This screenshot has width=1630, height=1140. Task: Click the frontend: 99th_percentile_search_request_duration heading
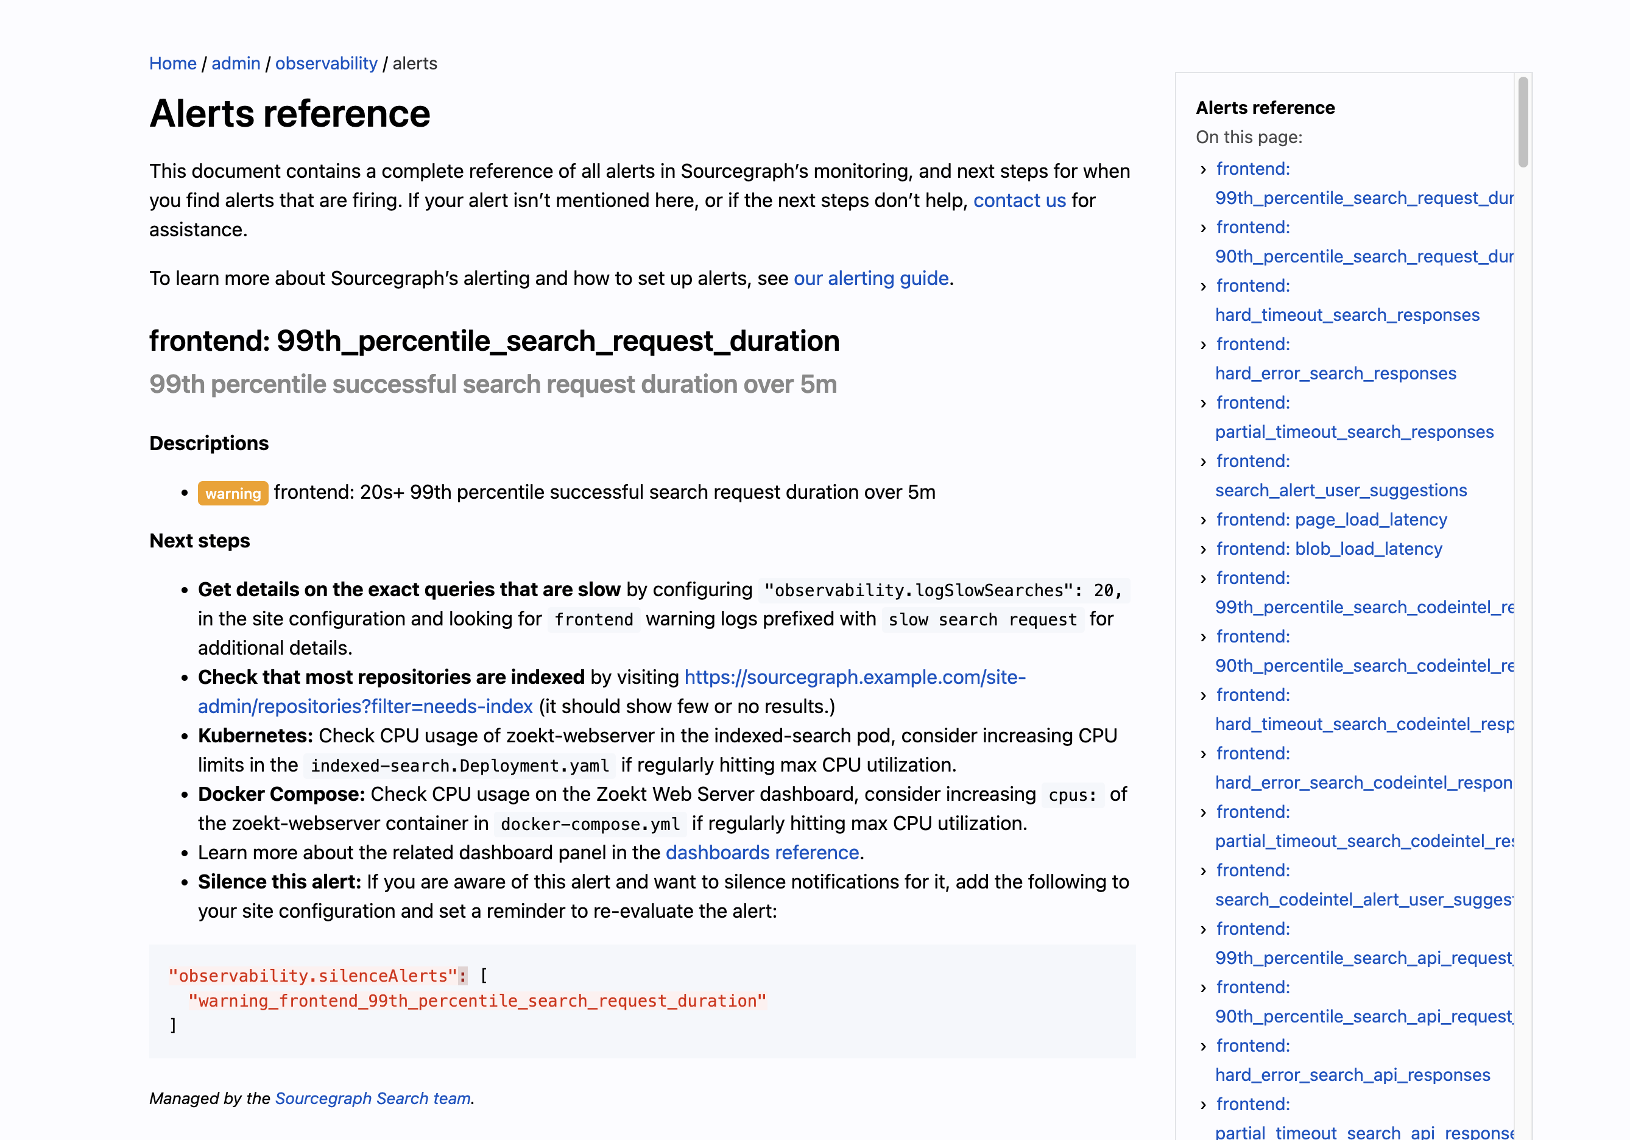tap(494, 341)
